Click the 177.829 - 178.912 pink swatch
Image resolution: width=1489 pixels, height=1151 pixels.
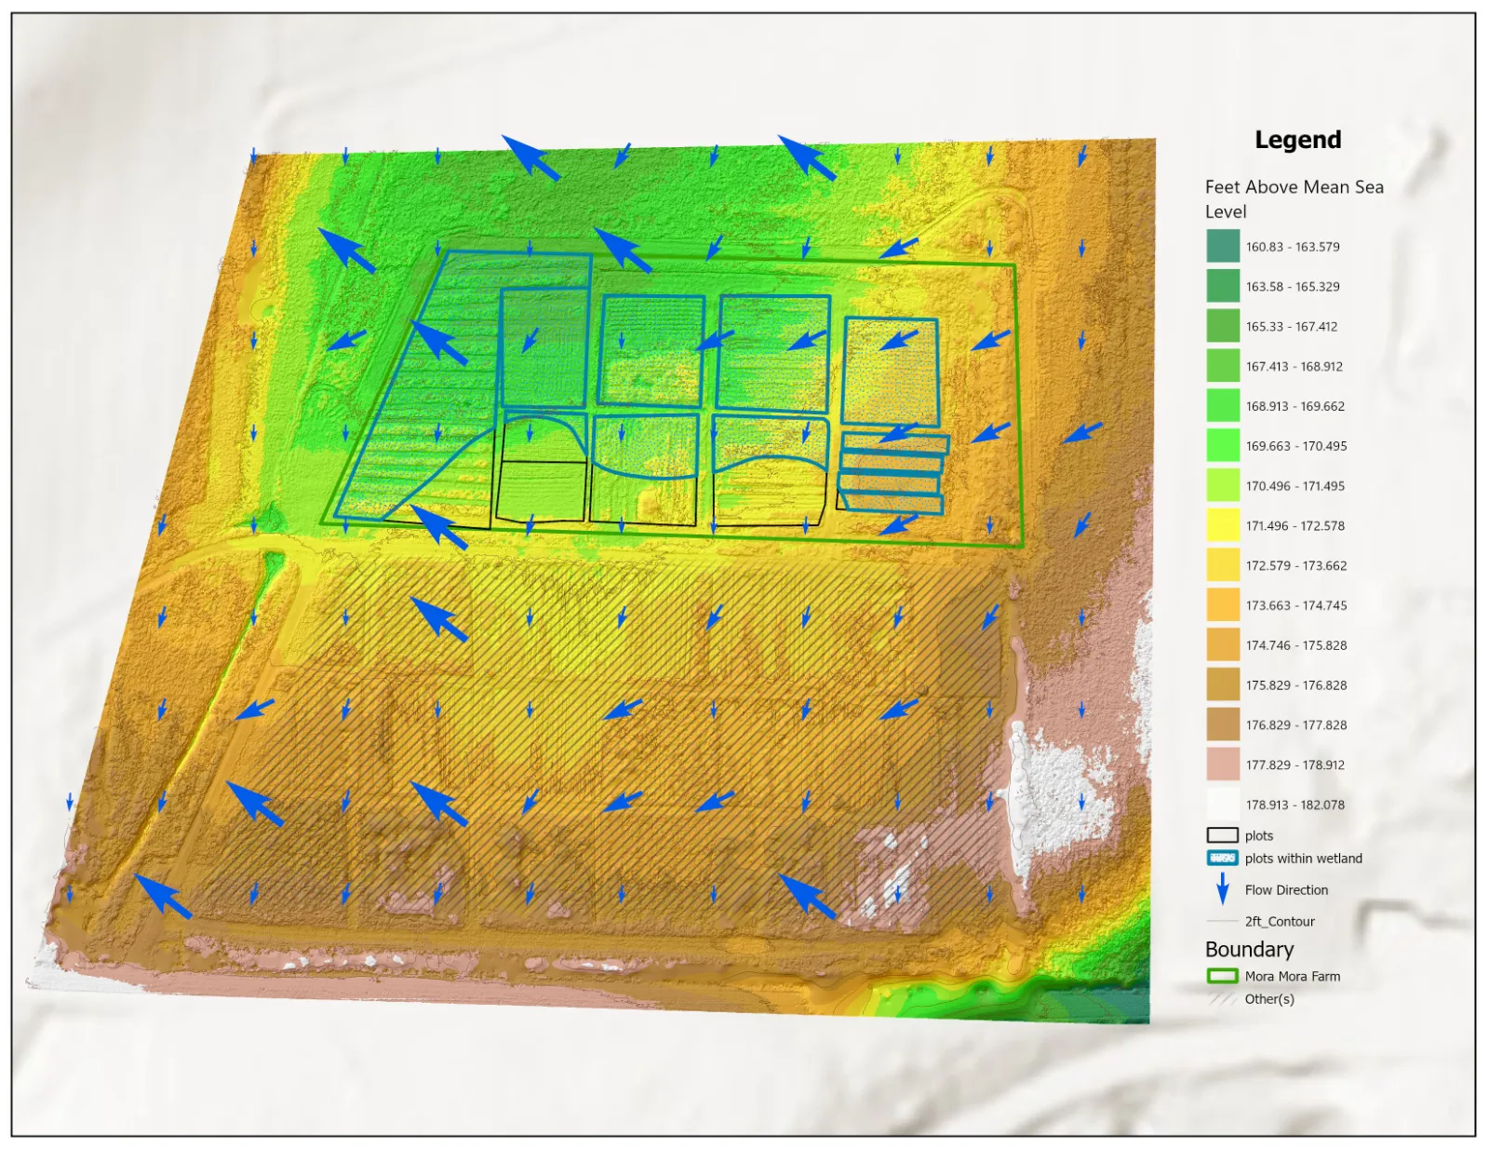click(x=1223, y=765)
